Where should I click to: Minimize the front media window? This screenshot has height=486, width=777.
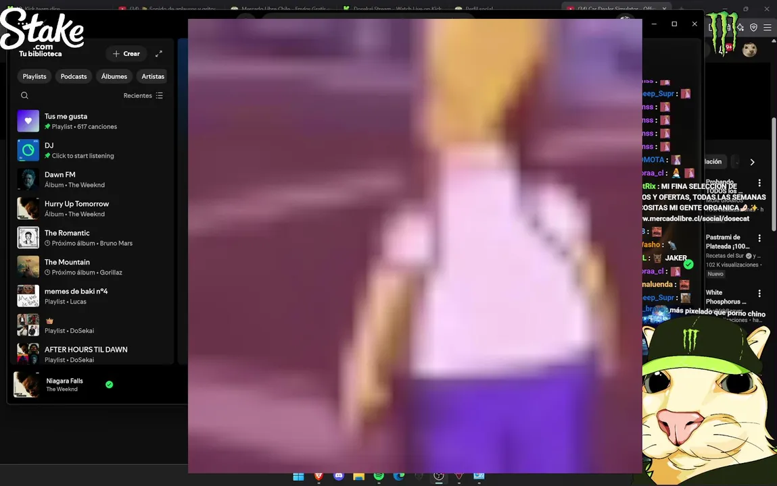coord(654,24)
